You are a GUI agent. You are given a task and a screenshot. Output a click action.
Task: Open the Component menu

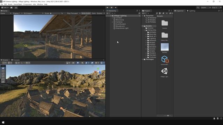click(x=28, y=5)
